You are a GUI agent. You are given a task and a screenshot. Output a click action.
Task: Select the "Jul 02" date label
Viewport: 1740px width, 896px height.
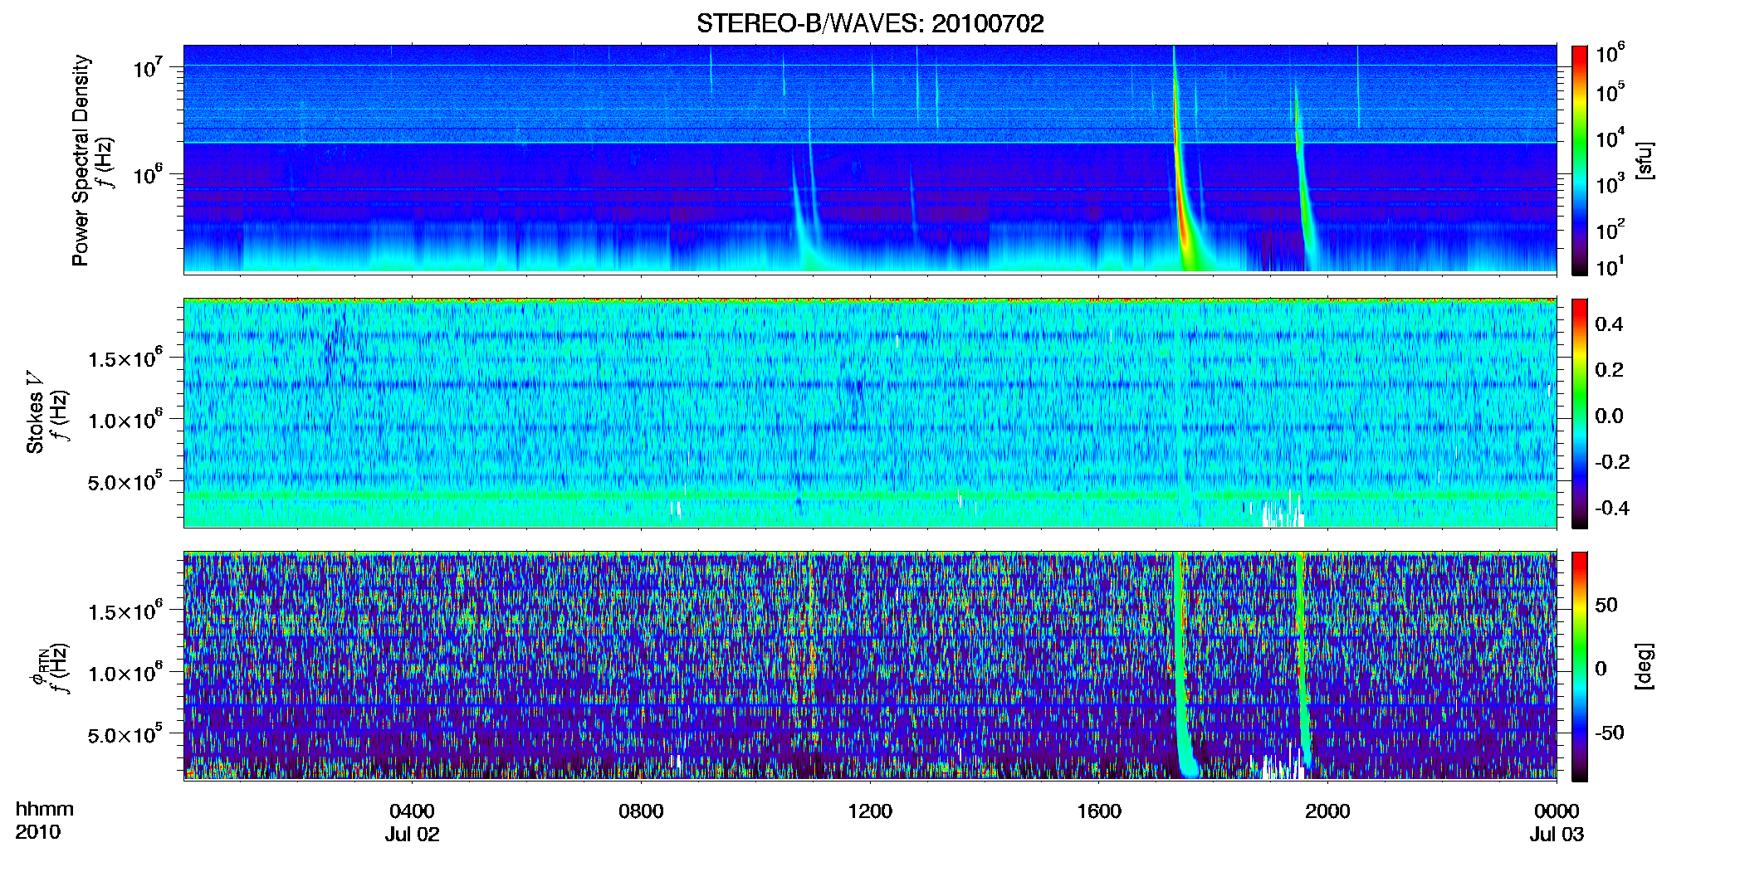tap(412, 834)
